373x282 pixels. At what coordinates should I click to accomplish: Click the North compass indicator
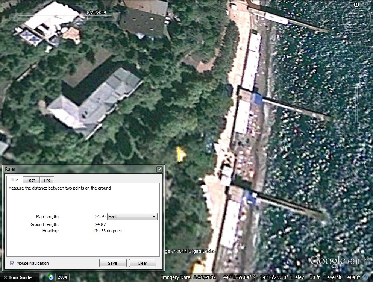pos(356,5)
